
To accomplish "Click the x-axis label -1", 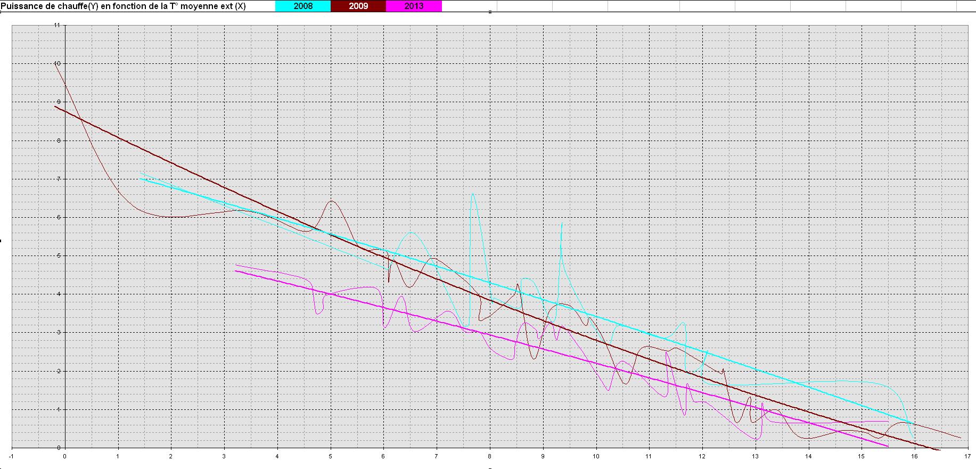I will [x=11, y=456].
